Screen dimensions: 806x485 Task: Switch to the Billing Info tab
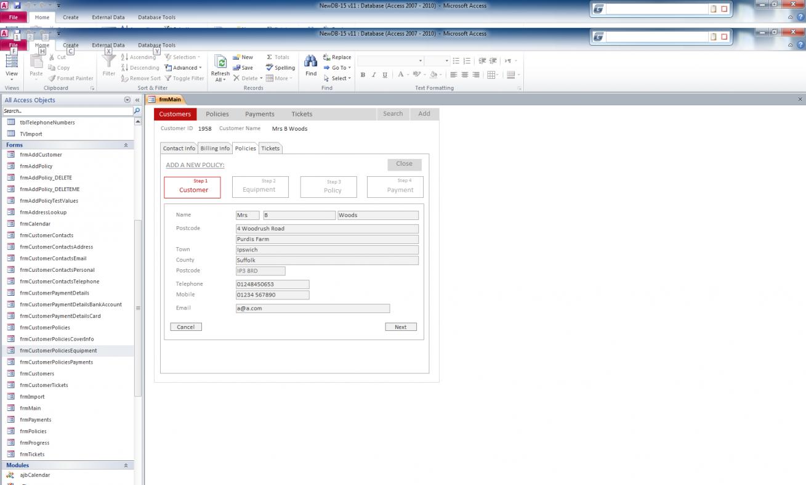pyautogui.click(x=215, y=149)
